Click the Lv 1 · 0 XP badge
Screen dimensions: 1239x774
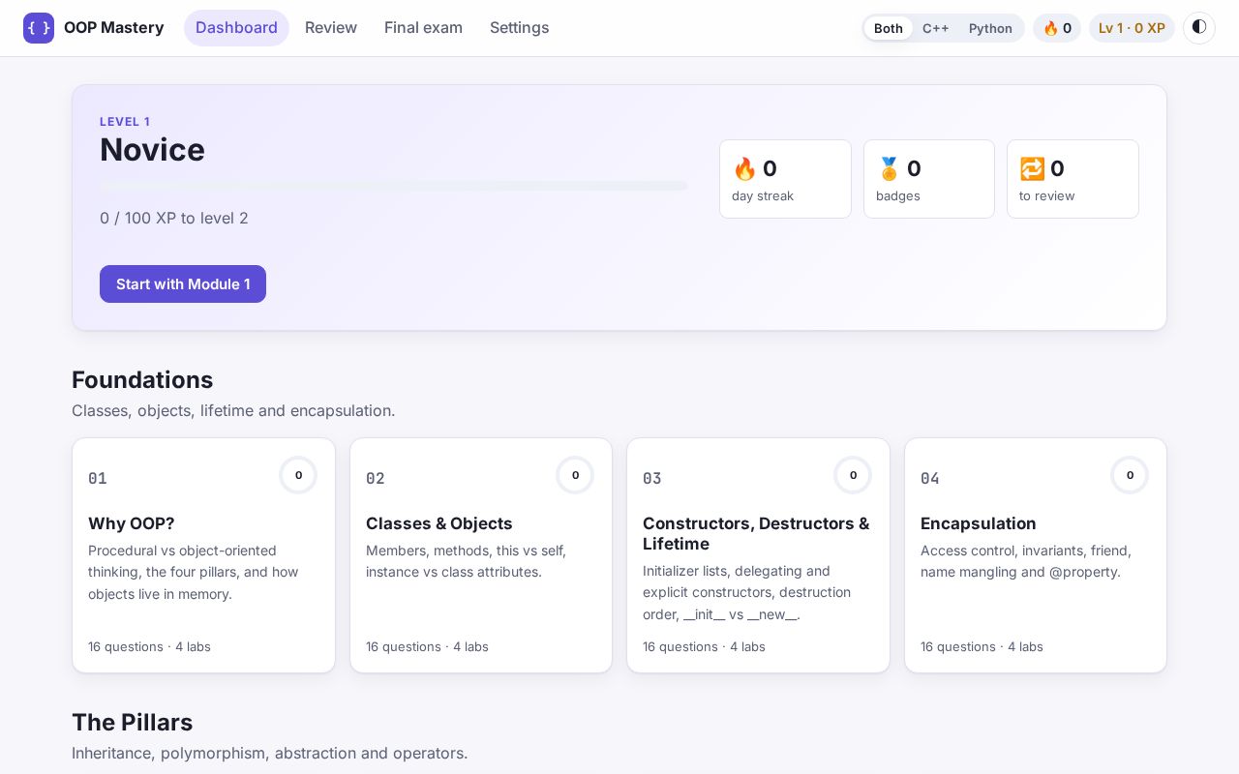pyautogui.click(x=1132, y=28)
